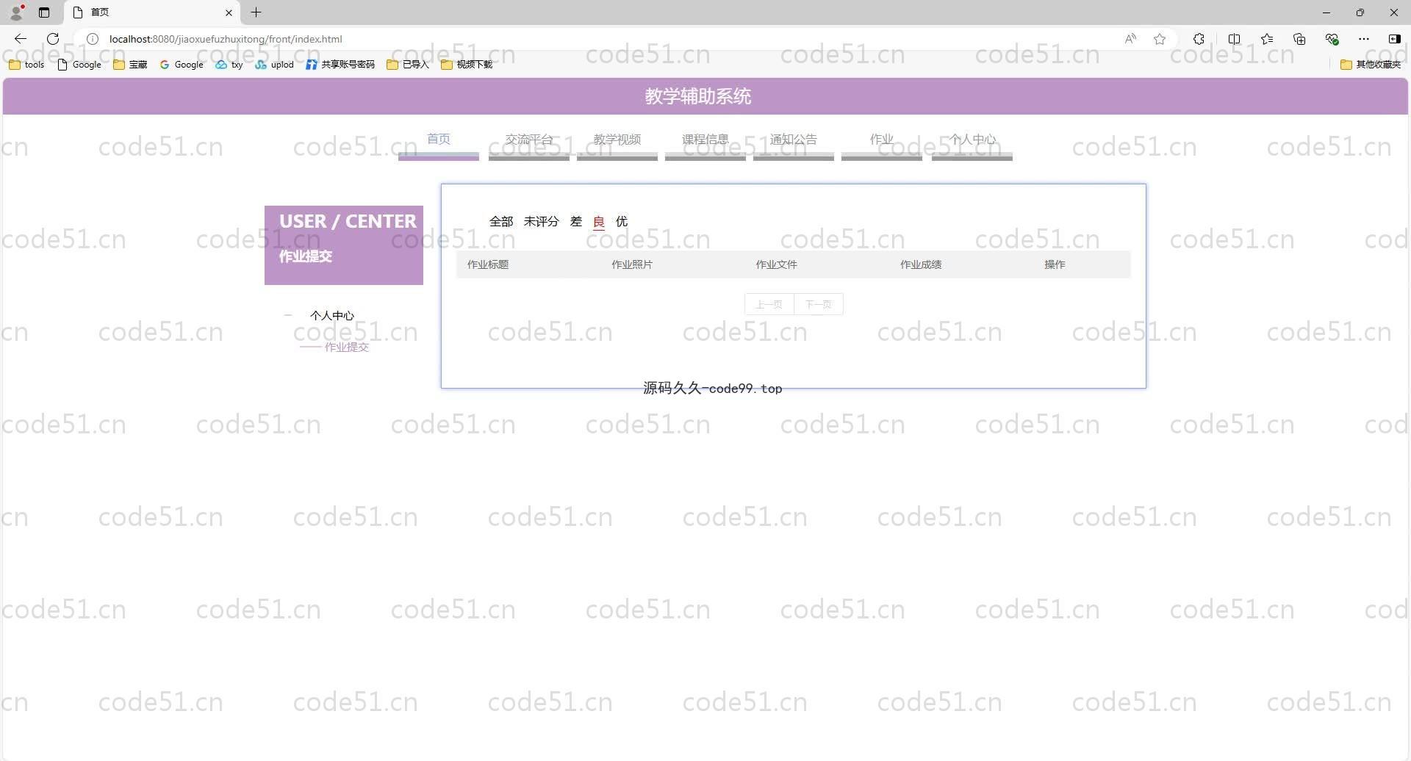This screenshot has height=761, width=1411.
Task: Open the 共享账号密码 bookmark
Action: (x=340, y=65)
